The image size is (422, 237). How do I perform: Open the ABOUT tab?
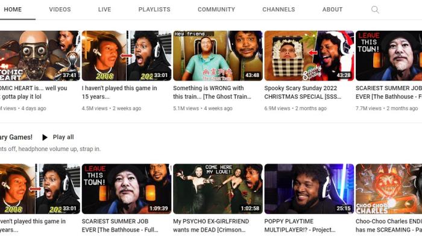(332, 10)
